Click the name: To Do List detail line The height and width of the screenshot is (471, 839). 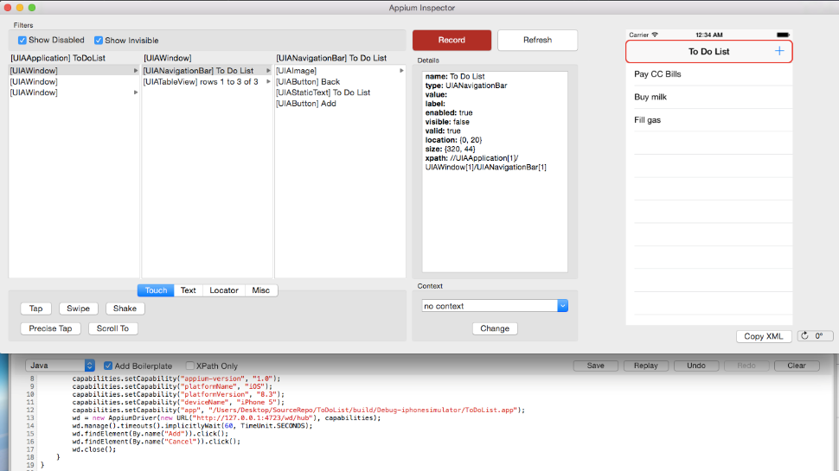tap(455, 76)
